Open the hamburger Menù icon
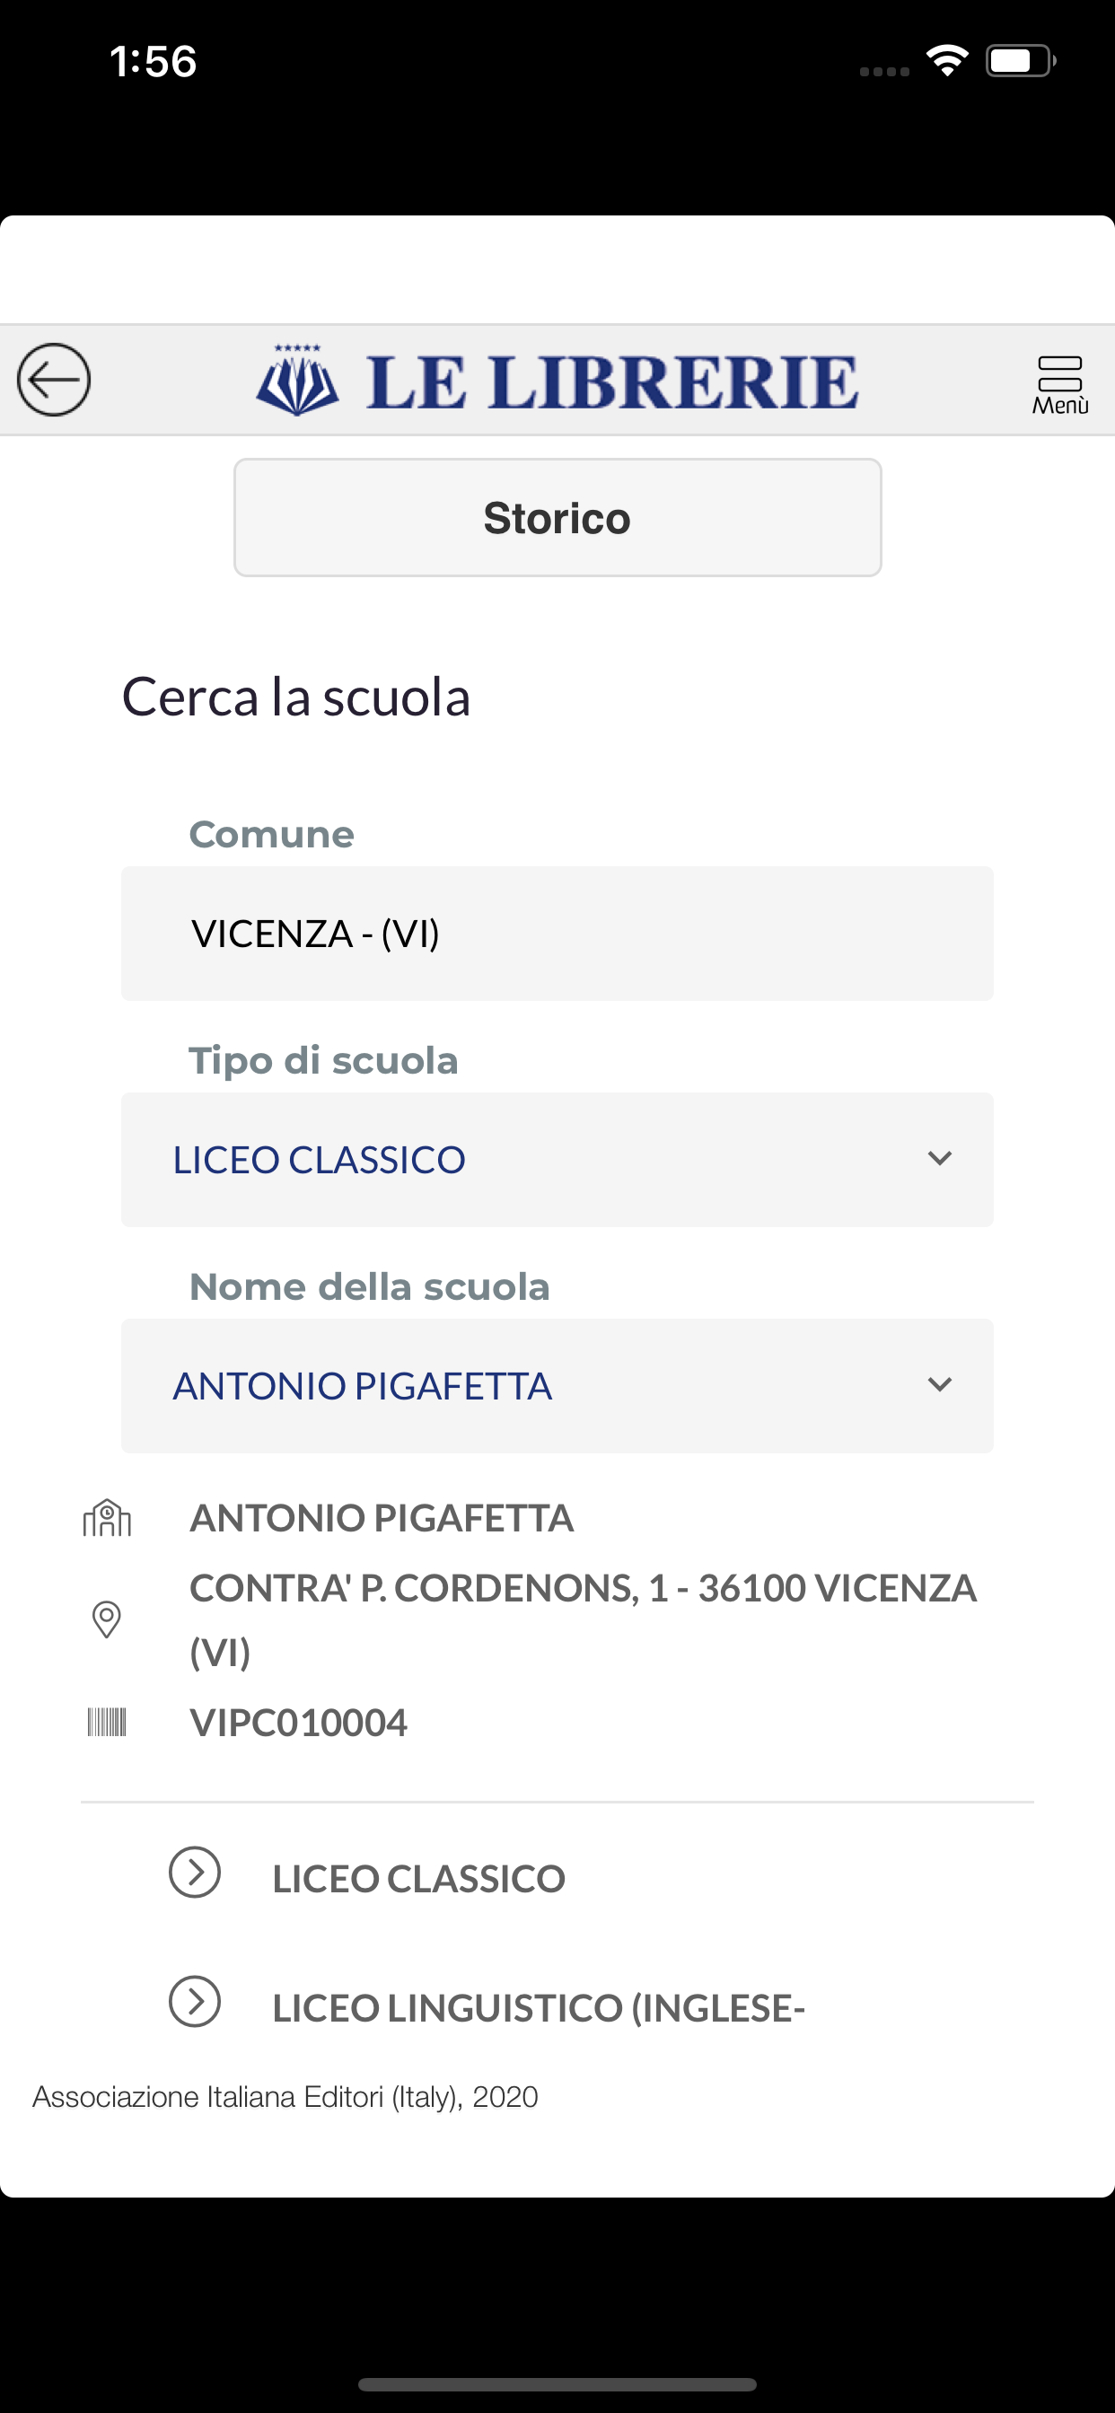 coord(1059,383)
